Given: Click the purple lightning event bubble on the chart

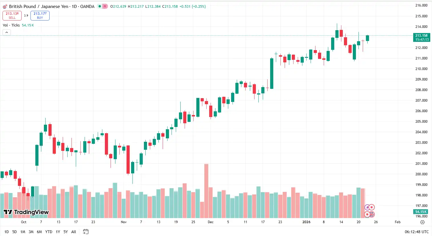Looking at the screenshot, I should click(x=367, y=207).
